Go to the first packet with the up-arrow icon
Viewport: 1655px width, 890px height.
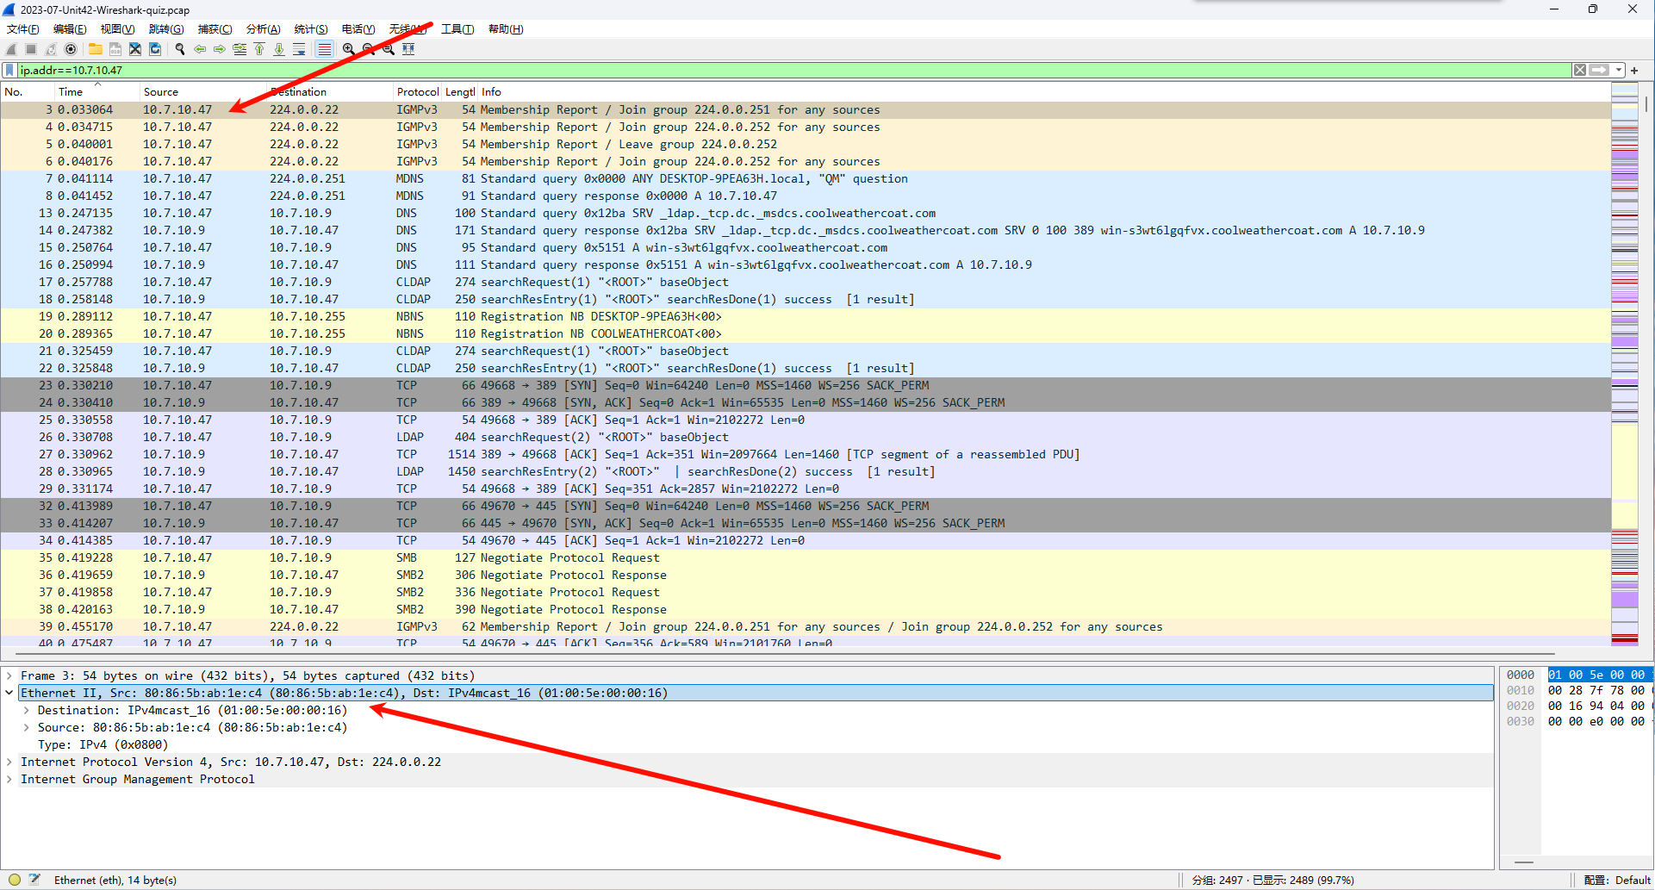coord(259,49)
